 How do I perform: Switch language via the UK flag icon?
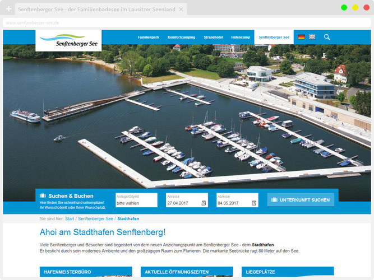pyautogui.click(x=312, y=37)
